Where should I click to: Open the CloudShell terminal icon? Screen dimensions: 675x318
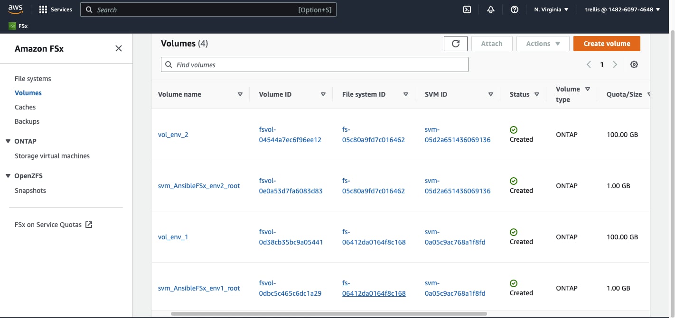(x=467, y=9)
